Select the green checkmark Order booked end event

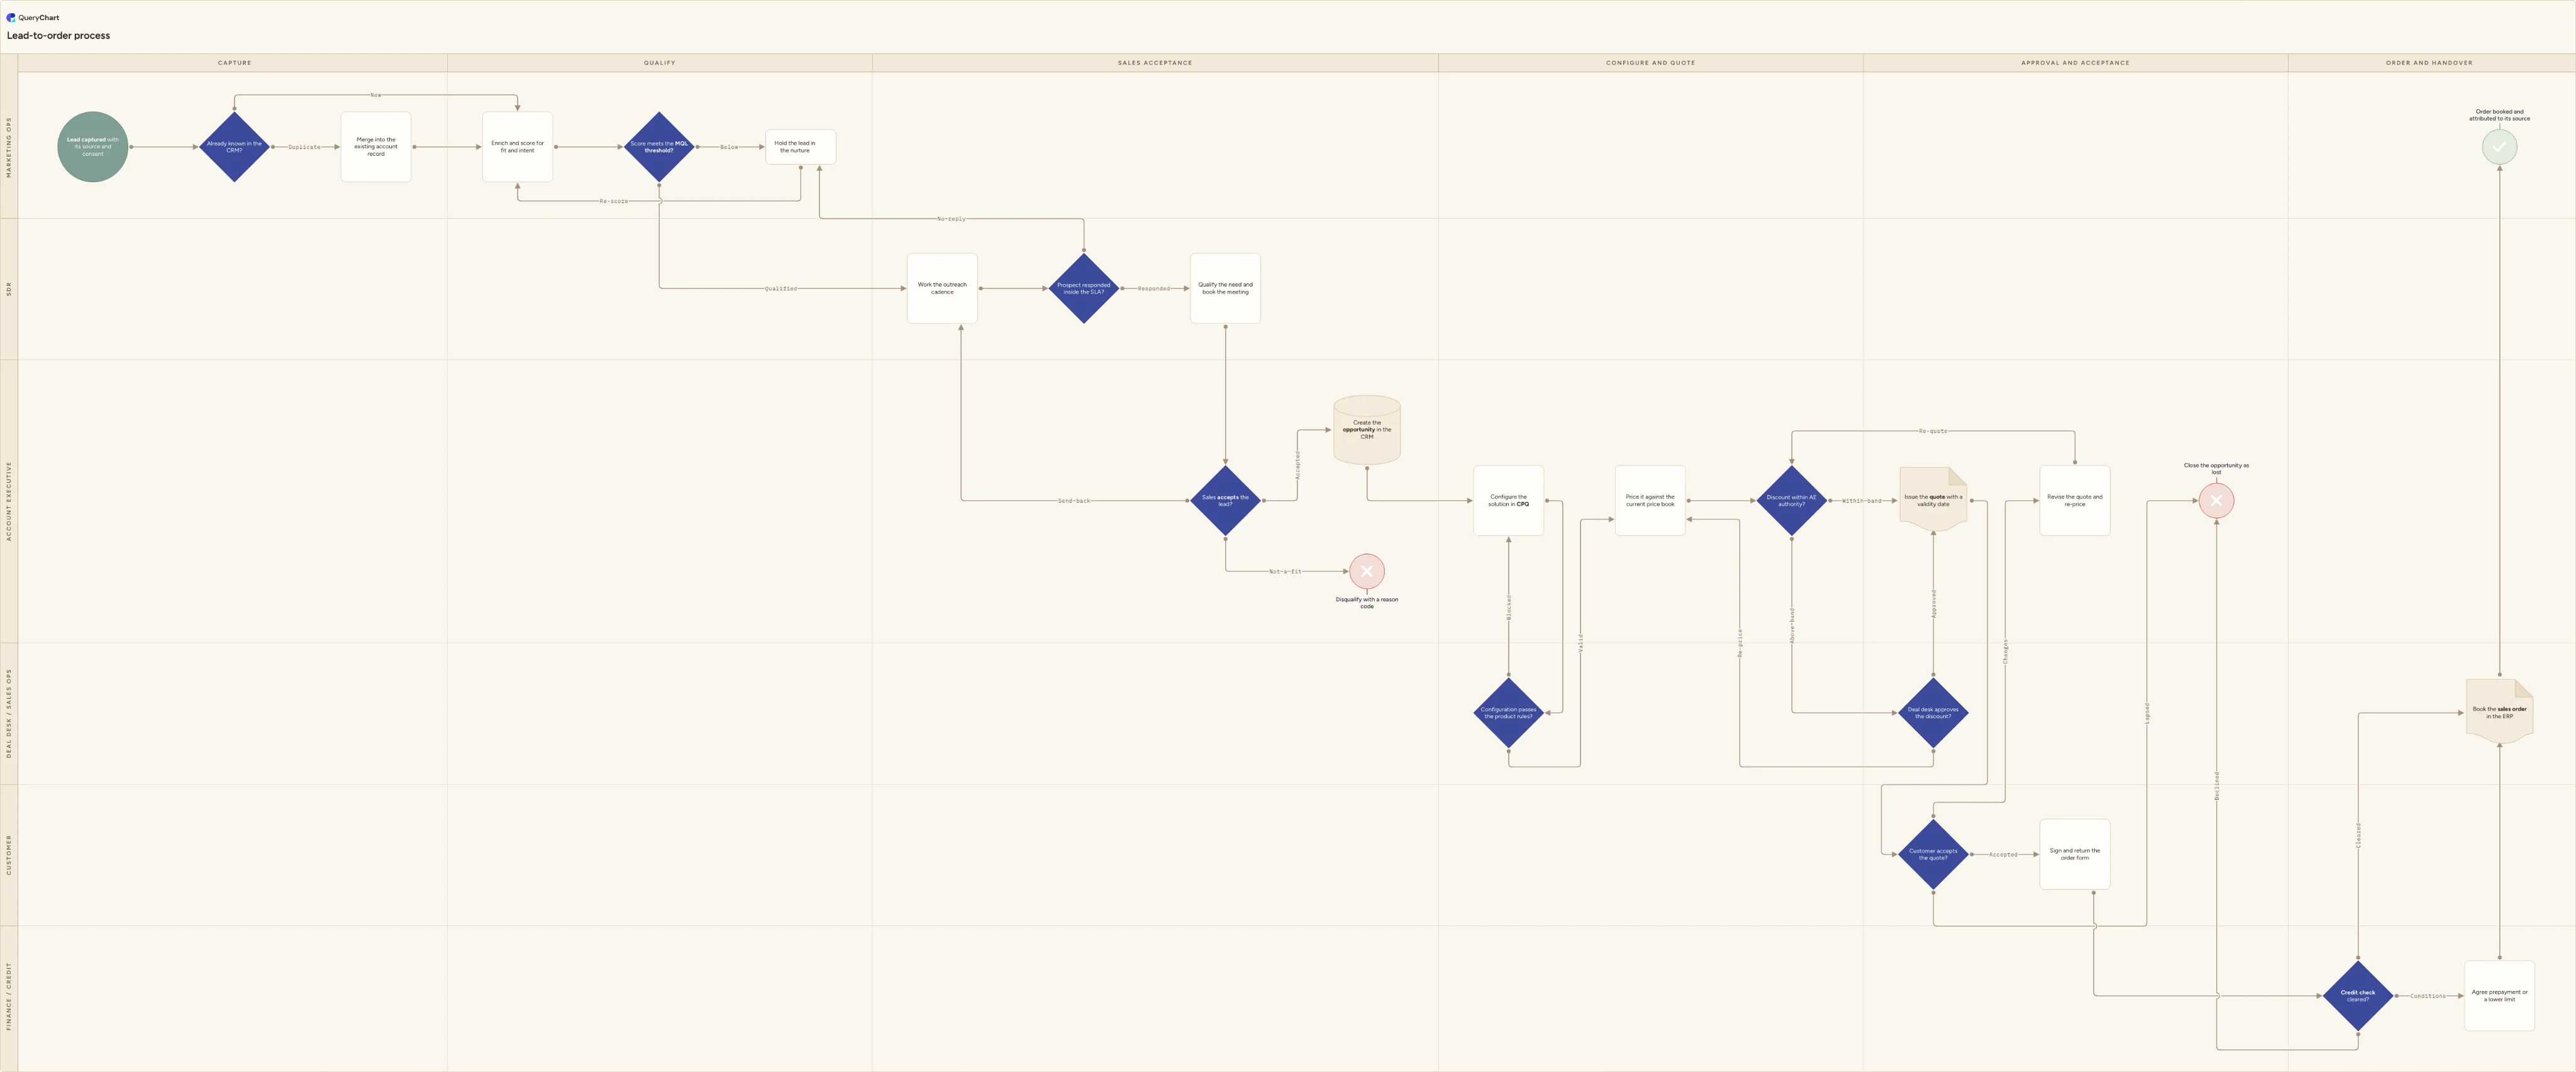(2499, 147)
